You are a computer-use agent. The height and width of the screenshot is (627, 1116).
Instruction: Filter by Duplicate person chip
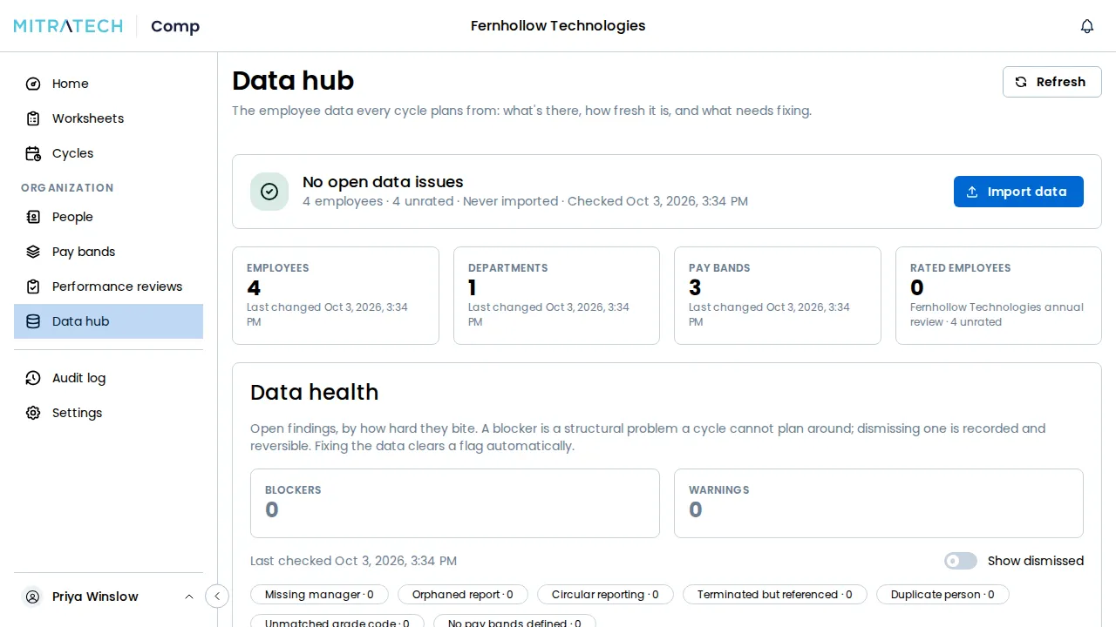942,595
